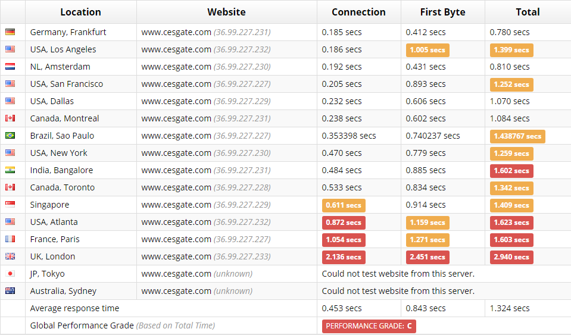Select the 'UK, London' location cell
The image size is (571, 335).
(81, 256)
